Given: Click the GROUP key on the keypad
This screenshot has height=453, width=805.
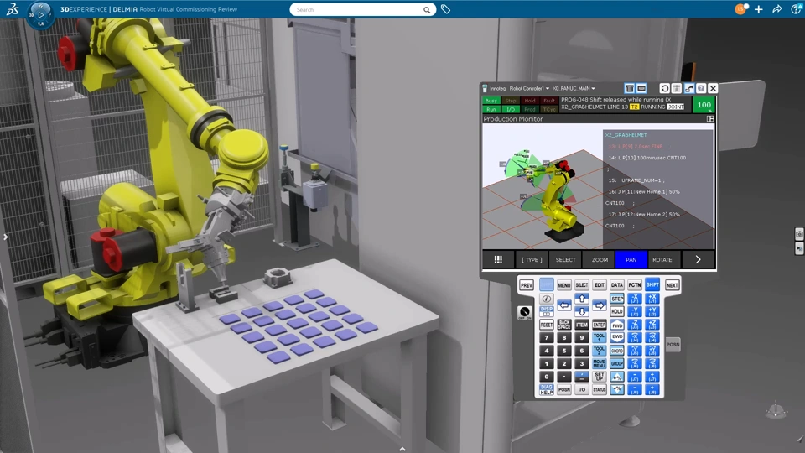Looking at the screenshot, I should [x=617, y=363].
